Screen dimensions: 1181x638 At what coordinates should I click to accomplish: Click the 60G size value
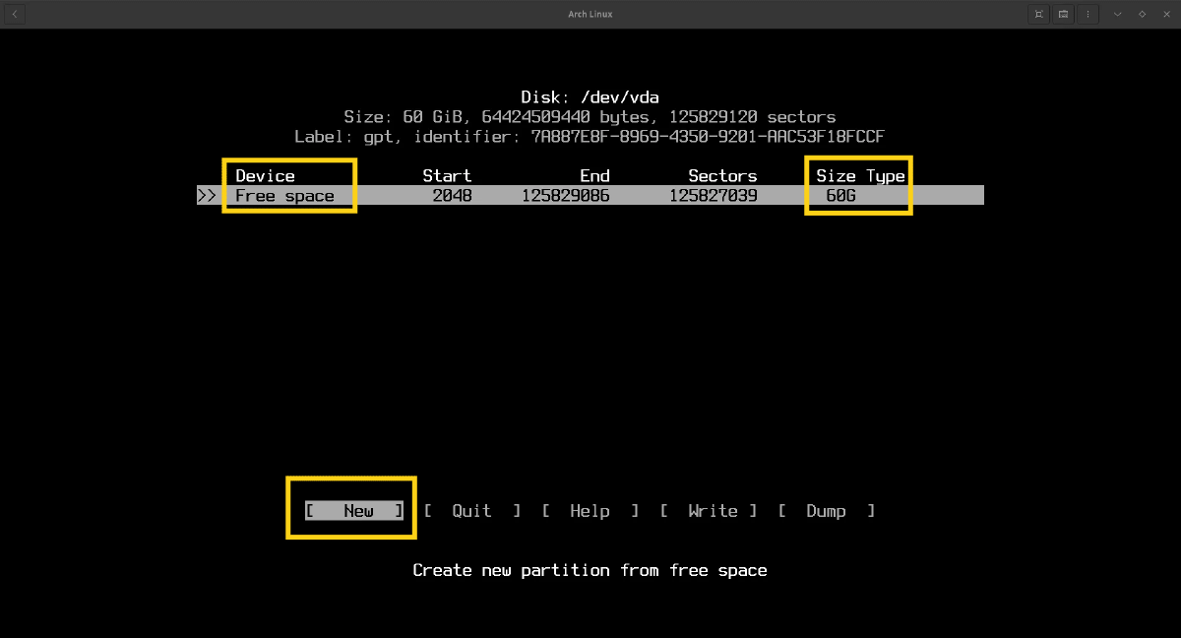click(x=841, y=196)
